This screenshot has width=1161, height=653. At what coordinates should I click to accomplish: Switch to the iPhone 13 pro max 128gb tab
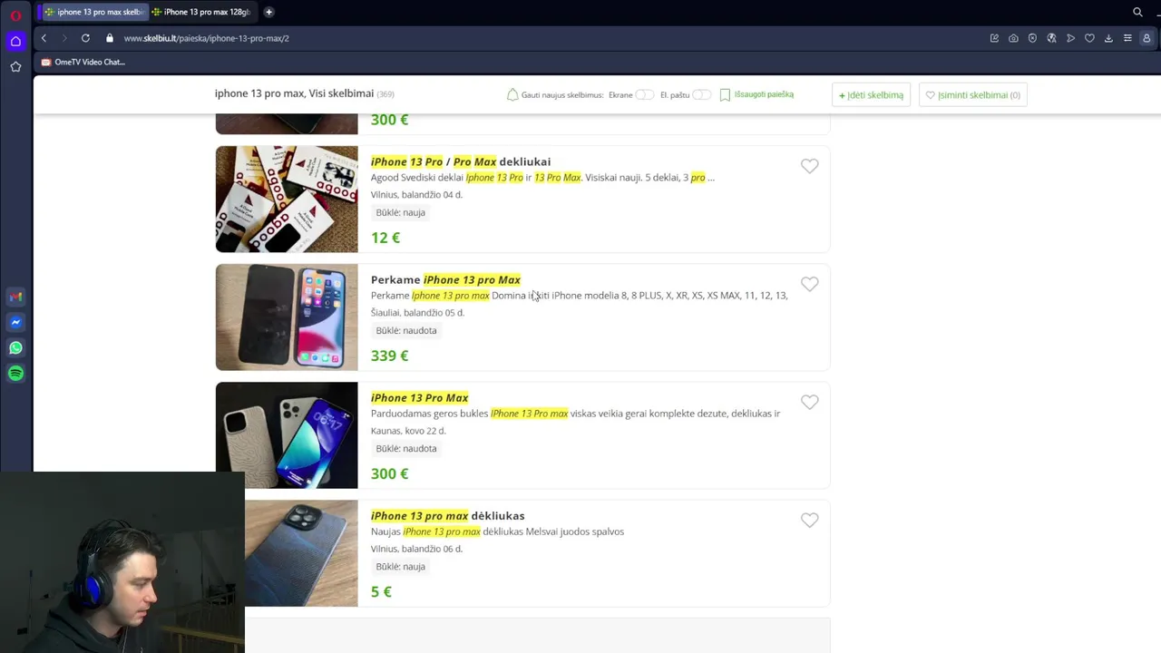coord(201,12)
